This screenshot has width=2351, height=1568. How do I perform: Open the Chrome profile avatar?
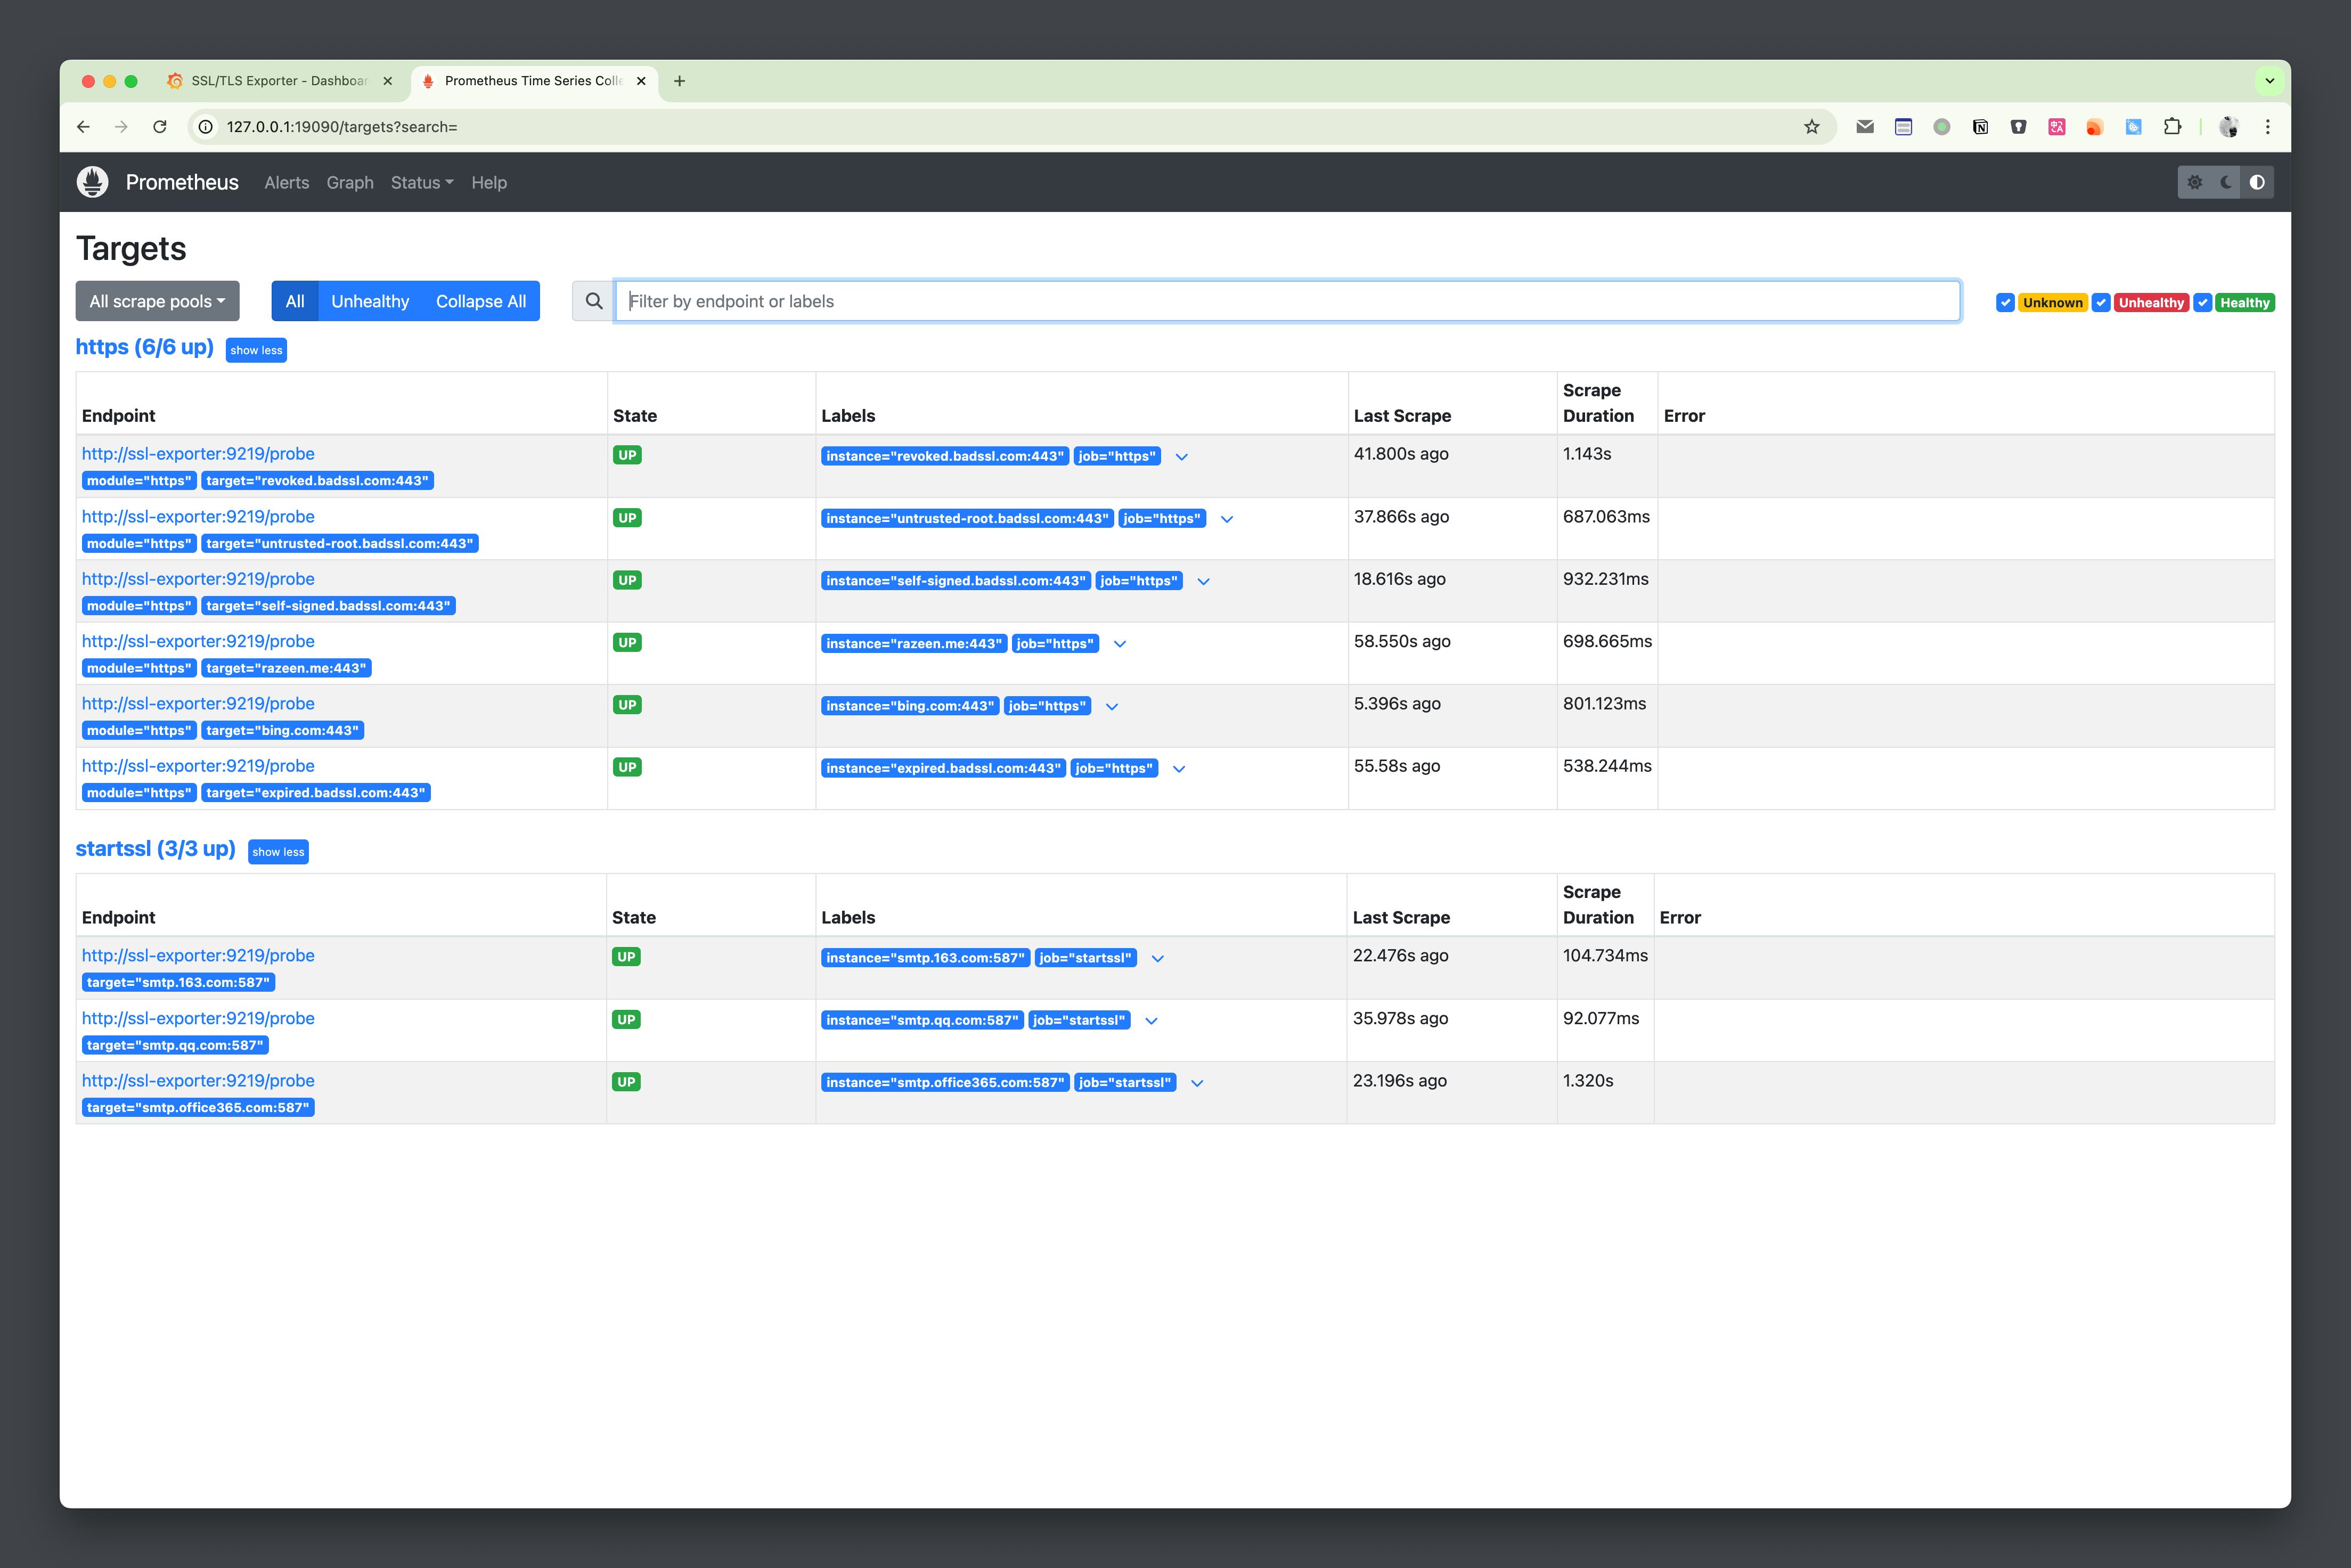pyautogui.click(x=2228, y=127)
